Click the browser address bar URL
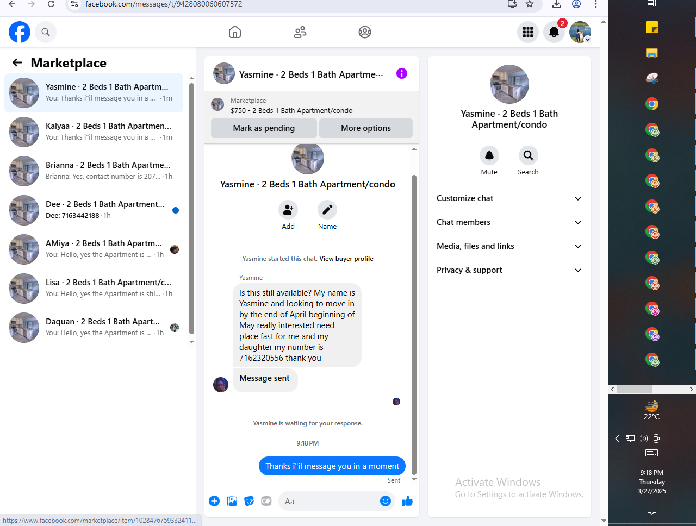696x526 pixels. 164,4
